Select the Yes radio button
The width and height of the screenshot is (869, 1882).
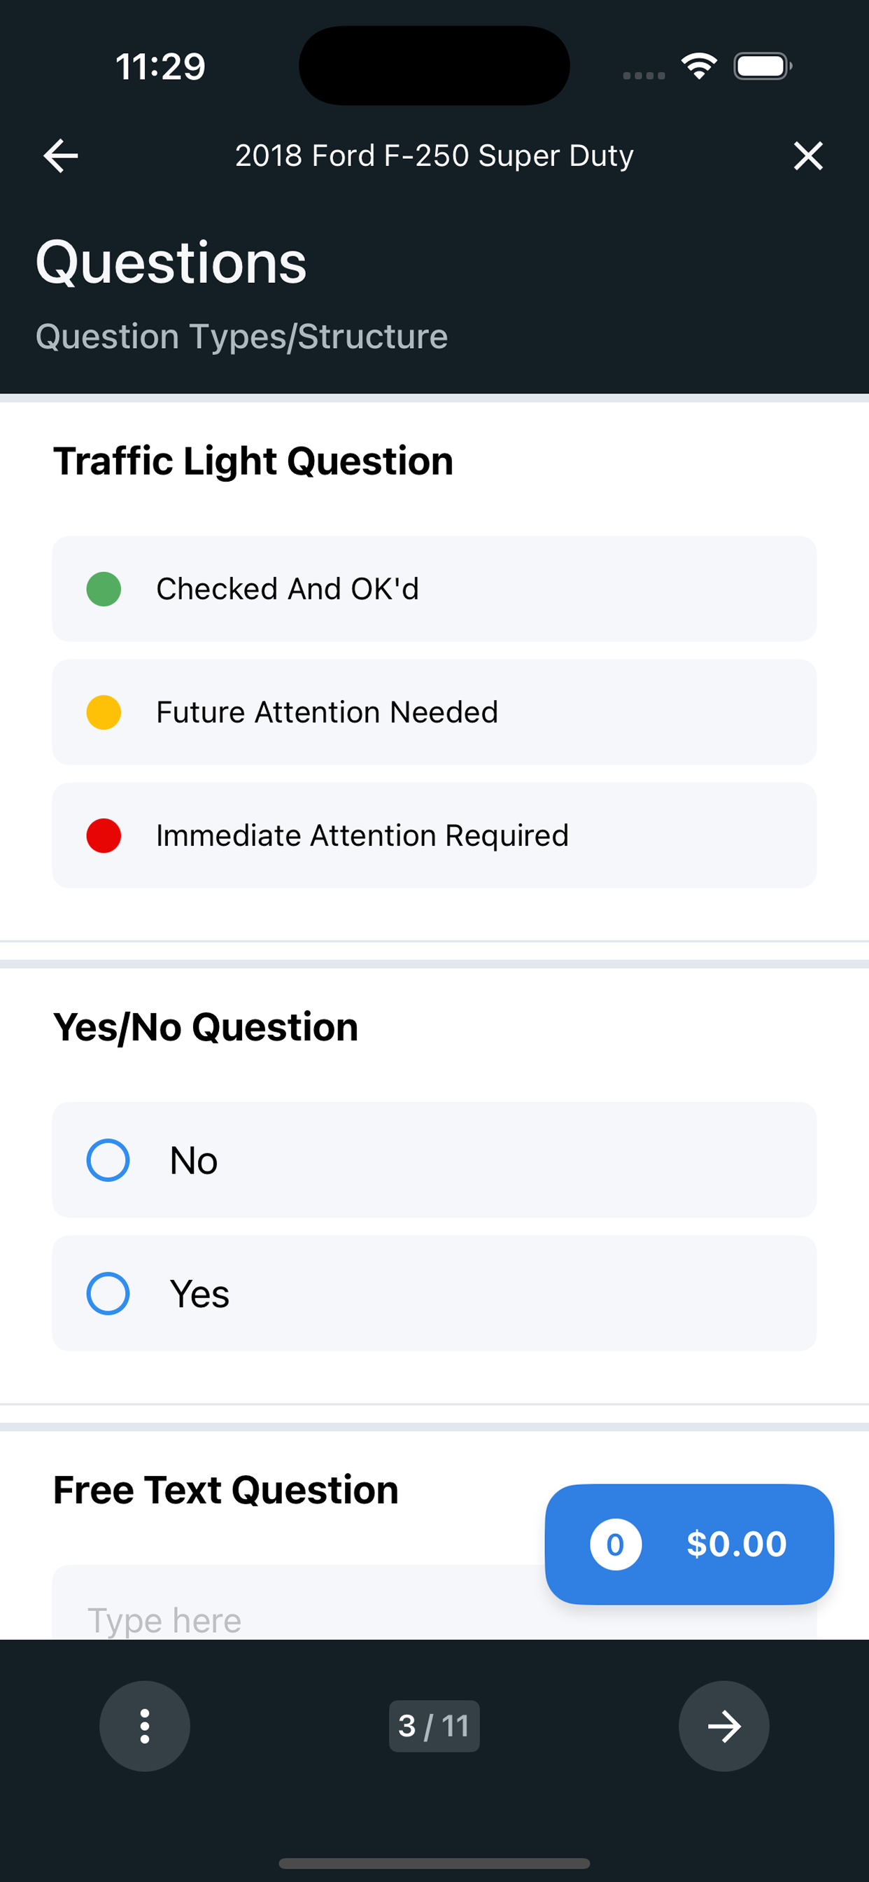[108, 1293]
